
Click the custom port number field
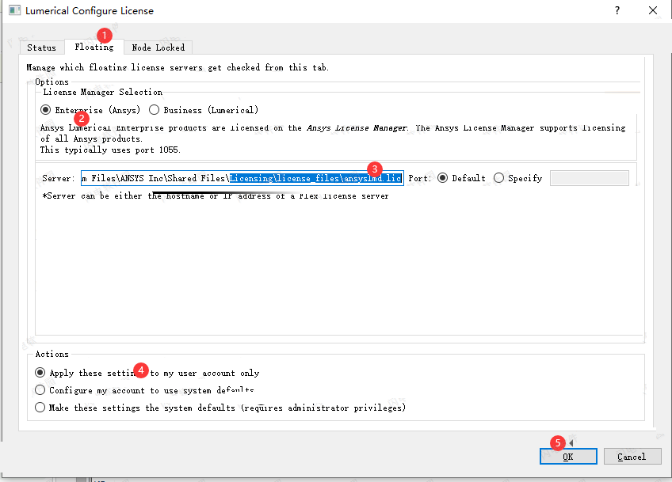590,178
